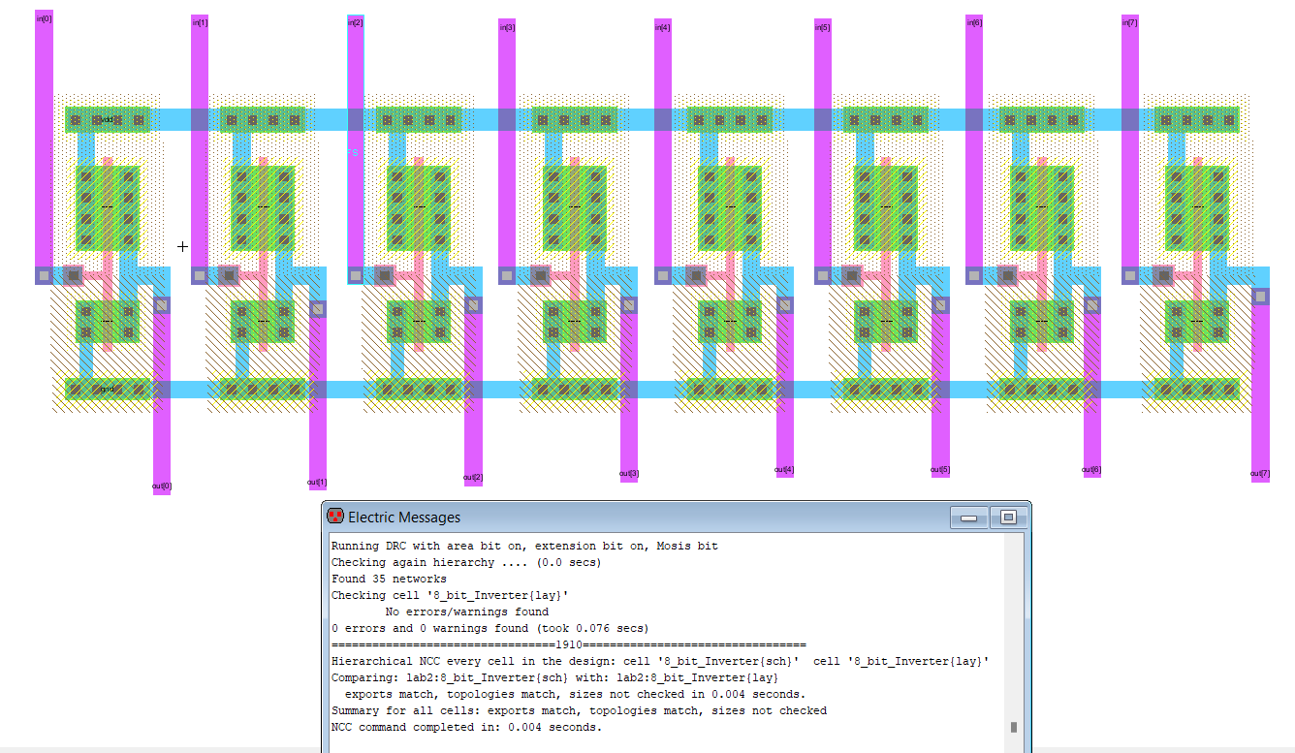
Task: Click 'No errors/warnings found' message line
Action: (x=467, y=612)
